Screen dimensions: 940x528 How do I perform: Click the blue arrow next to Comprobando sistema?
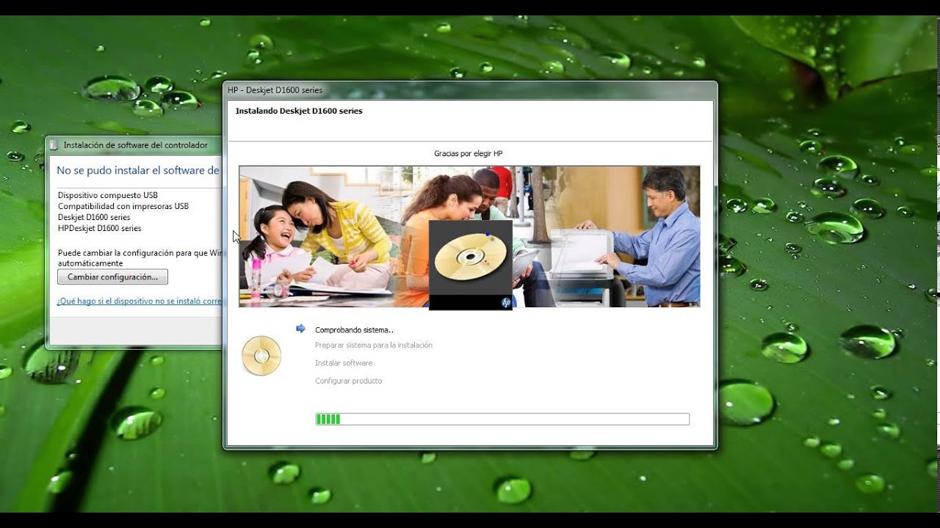click(300, 329)
